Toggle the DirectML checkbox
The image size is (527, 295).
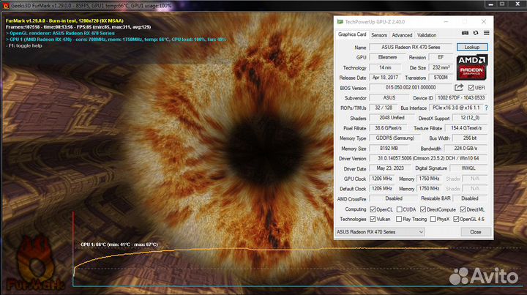click(463, 209)
